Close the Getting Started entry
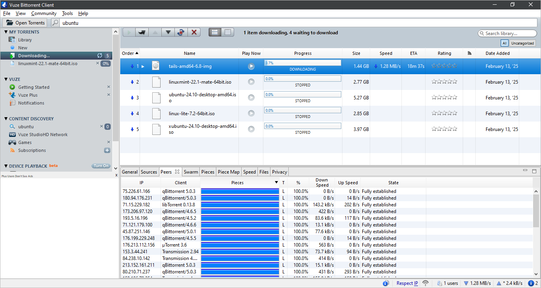The width and height of the screenshot is (541, 288). (x=109, y=87)
